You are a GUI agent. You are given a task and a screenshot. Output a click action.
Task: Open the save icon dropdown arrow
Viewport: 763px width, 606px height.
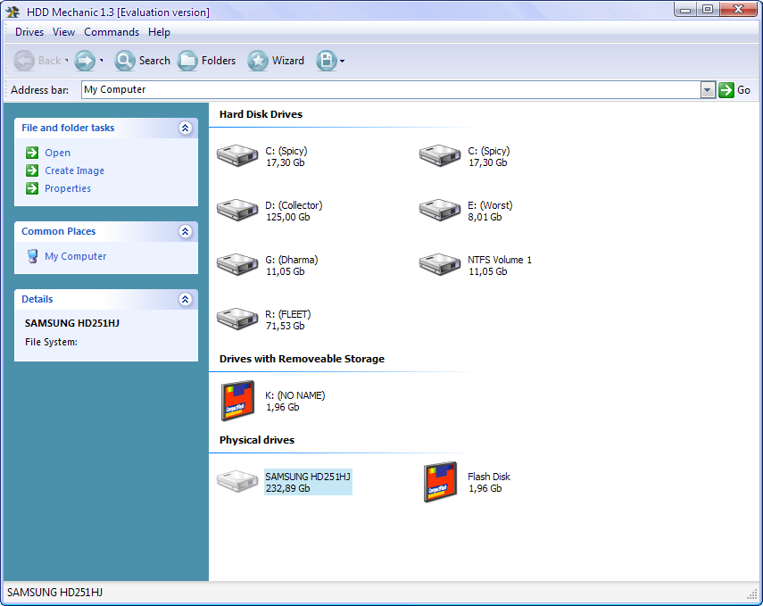(342, 61)
